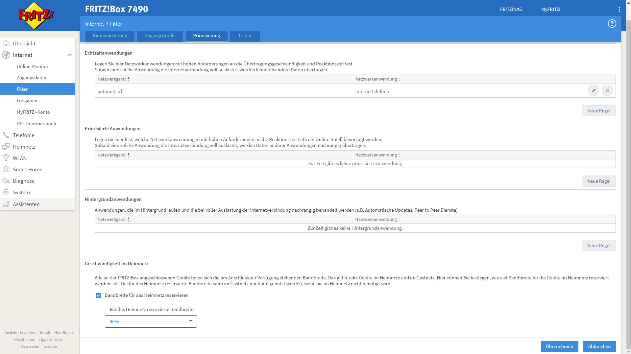Add Neue Regel for Priorisierte Anwendungen
The height and width of the screenshot is (354, 631).
[598, 181]
